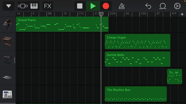Select the synthesizer track icon
Screen dimensions: 186x104
click(x=7, y=77)
